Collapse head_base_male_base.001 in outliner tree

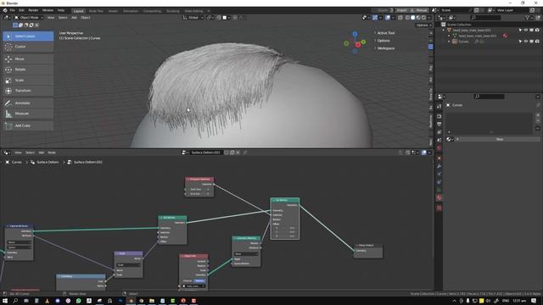pos(444,30)
